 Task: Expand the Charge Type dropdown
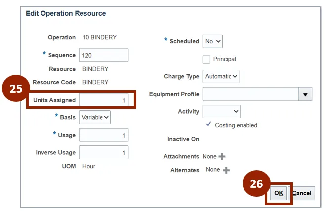point(221,76)
